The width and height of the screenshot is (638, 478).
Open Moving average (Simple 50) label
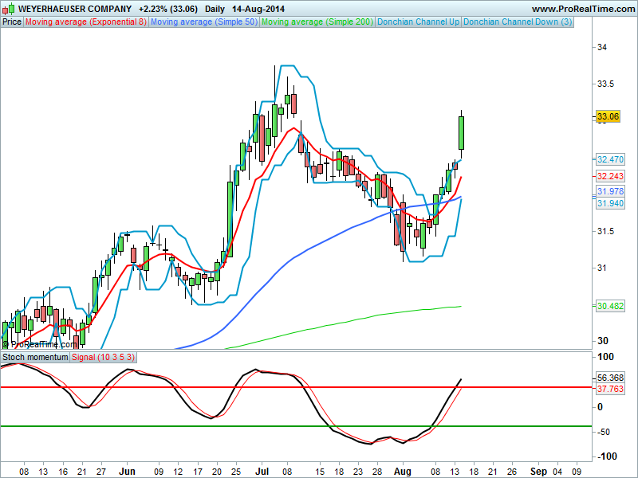pyautogui.click(x=204, y=22)
